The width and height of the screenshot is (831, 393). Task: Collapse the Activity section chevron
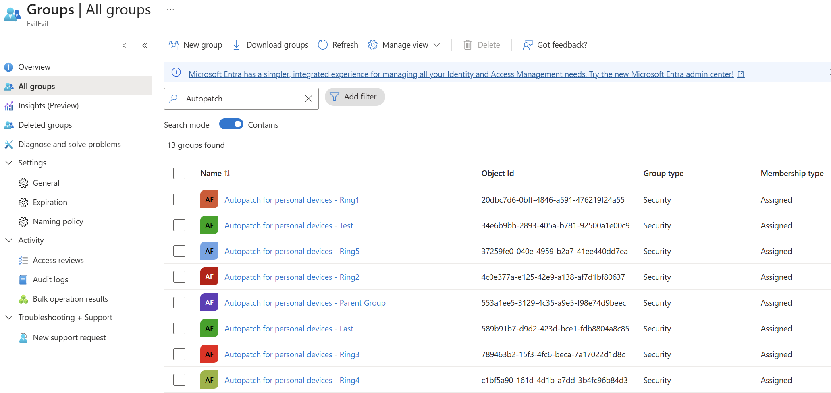(x=9, y=240)
